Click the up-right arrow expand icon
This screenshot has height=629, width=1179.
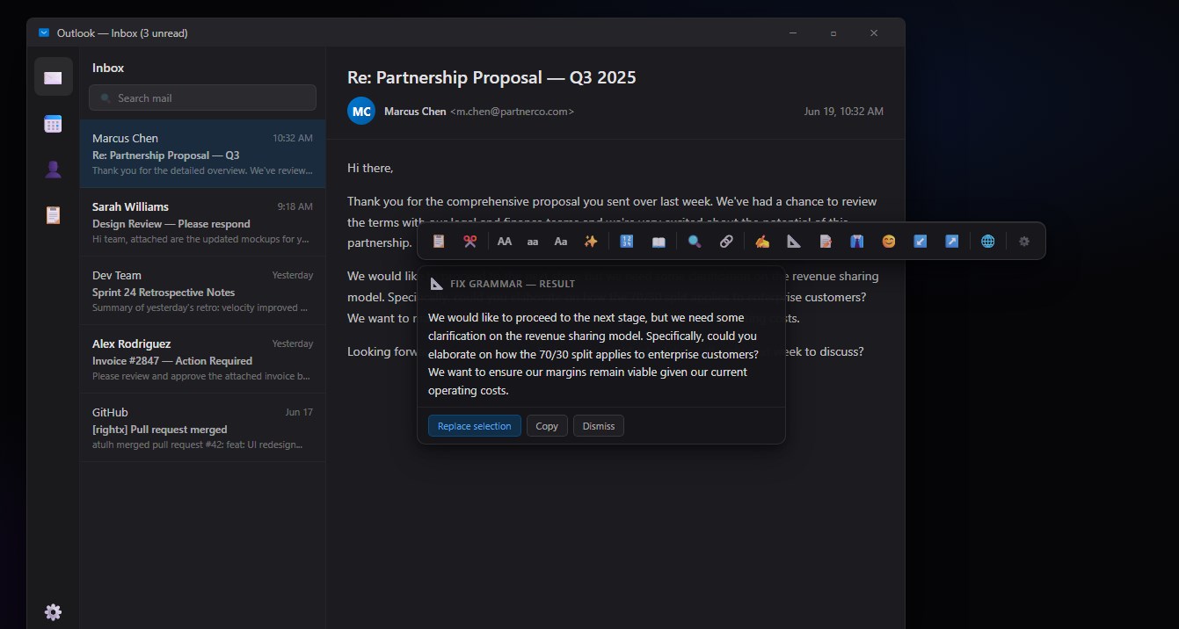[952, 241]
